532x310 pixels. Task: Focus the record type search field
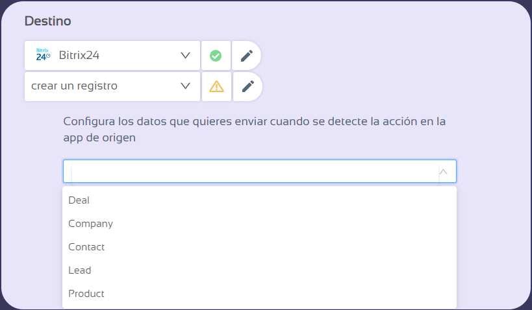click(x=253, y=172)
